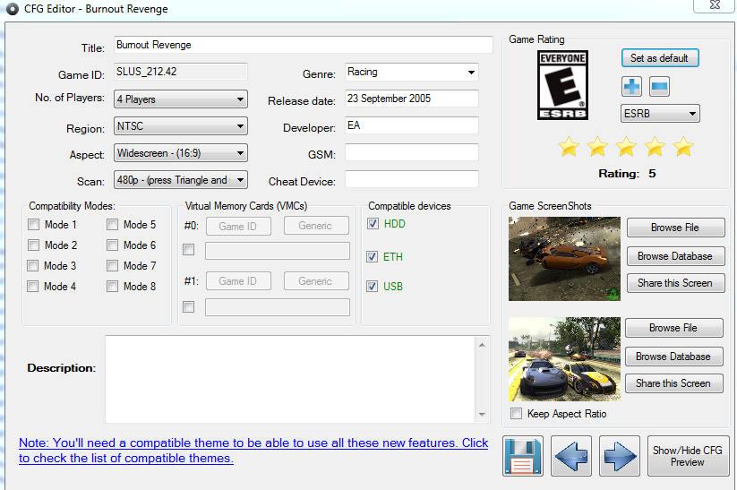Open the compatible themes note link
This screenshot has height=490, width=737.
tap(253, 451)
